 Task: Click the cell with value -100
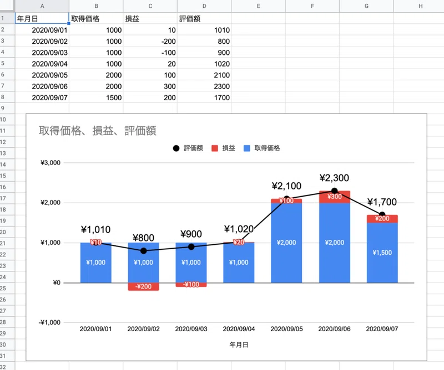pyautogui.click(x=150, y=52)
